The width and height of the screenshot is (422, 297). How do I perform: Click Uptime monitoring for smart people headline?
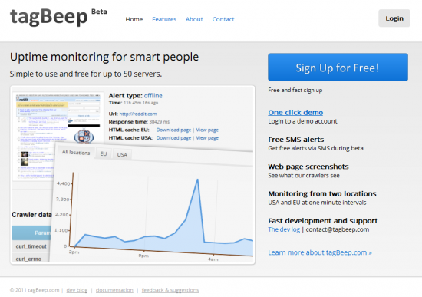(x=104, y=57)
